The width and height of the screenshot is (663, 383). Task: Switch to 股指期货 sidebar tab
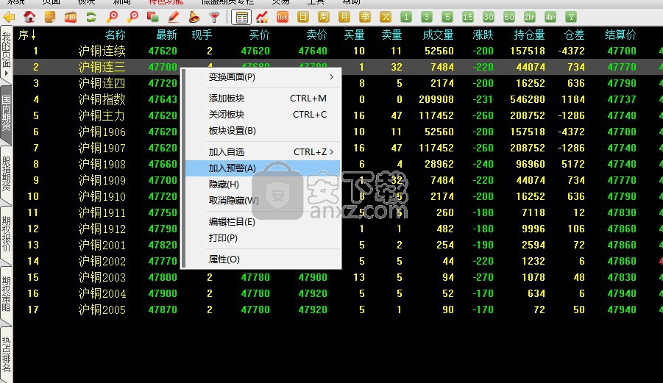(x=7, y=174)
